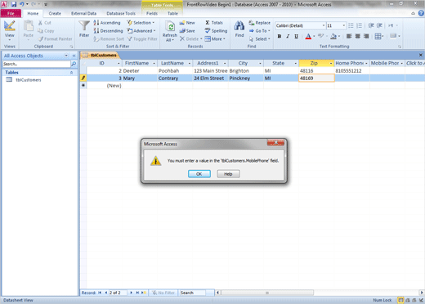Screen dimensions: 425x304
Task: Click the Save icon in Quick Access toolbar
Action: tap(14, 4)
